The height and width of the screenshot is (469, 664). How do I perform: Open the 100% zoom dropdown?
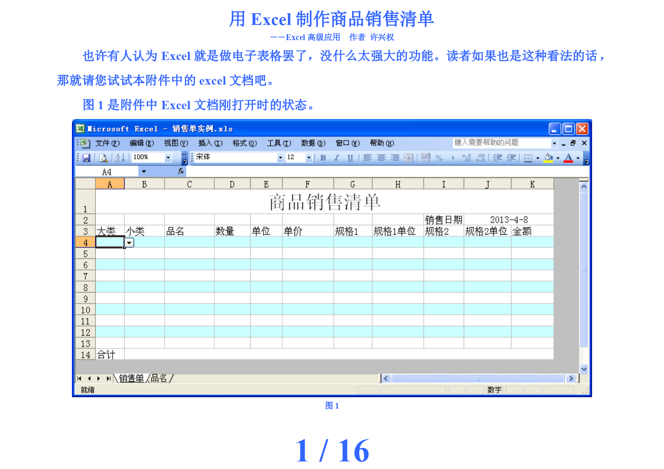168,158
